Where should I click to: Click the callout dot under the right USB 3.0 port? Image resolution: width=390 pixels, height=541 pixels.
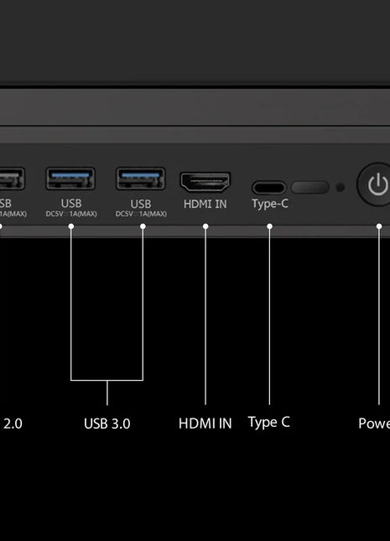pyautogui.click(x=143, y=226)
